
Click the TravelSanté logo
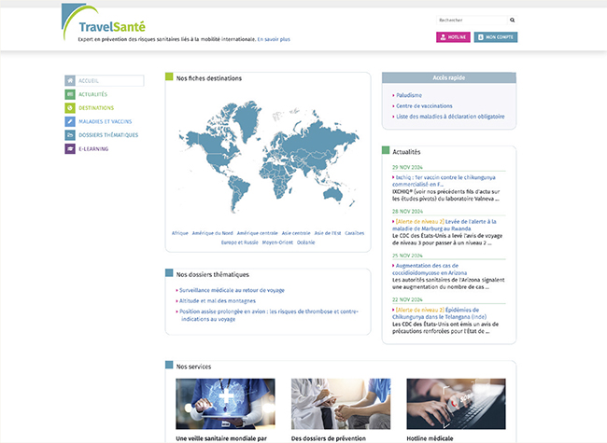tap(104, 22)
